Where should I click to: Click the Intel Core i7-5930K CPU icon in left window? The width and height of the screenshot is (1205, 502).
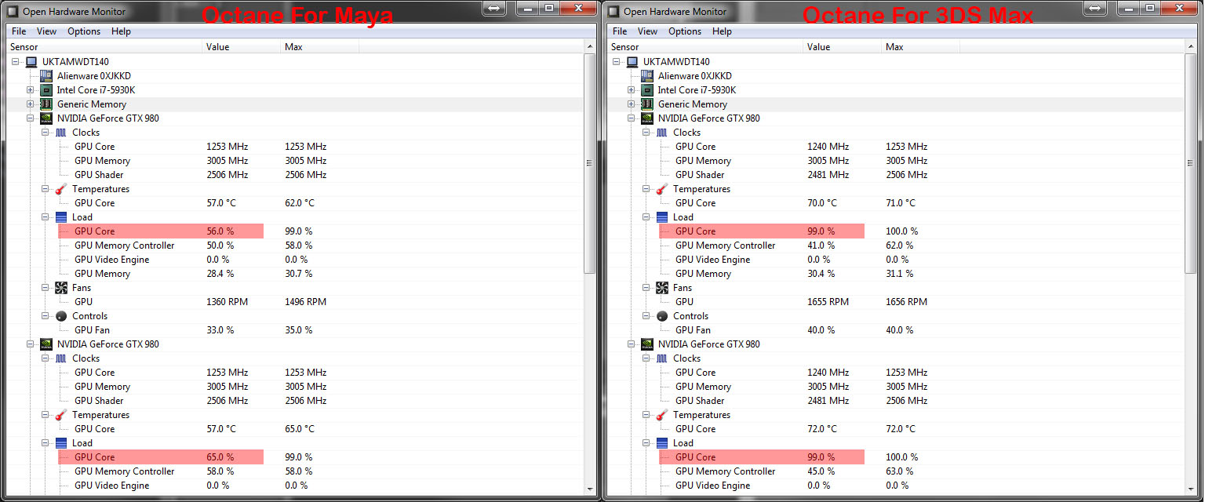coord(46,90)
